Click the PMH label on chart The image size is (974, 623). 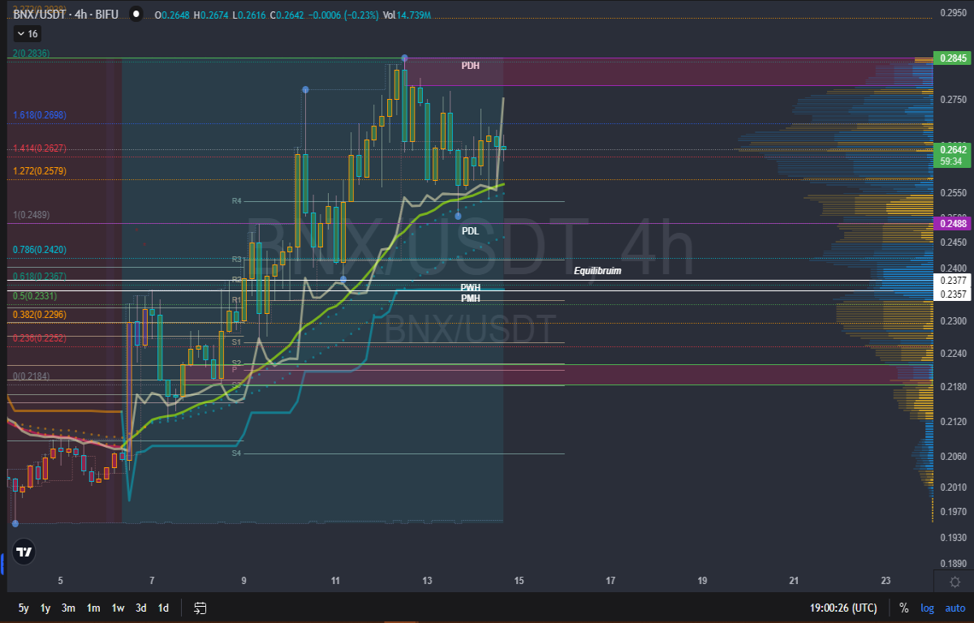pyautogui.click(x=471, y=298)
